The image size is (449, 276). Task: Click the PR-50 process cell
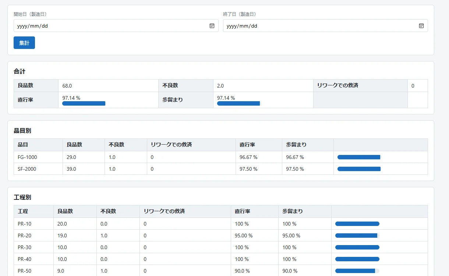33,271
